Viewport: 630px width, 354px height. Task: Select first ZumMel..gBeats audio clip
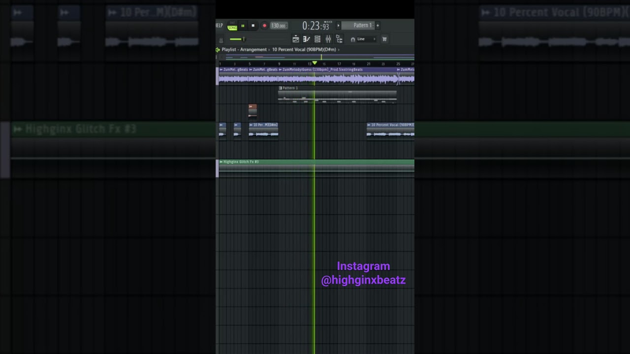tap(234, 76)
